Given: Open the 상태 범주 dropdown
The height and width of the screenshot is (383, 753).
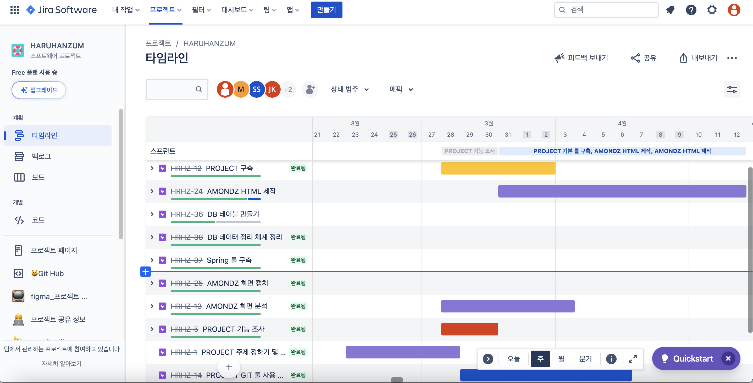Looking at the screenshot, I should click(349, 89).
